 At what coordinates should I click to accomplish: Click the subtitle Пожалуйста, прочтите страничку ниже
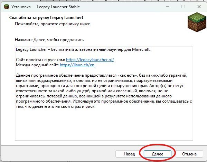[53, 24]
